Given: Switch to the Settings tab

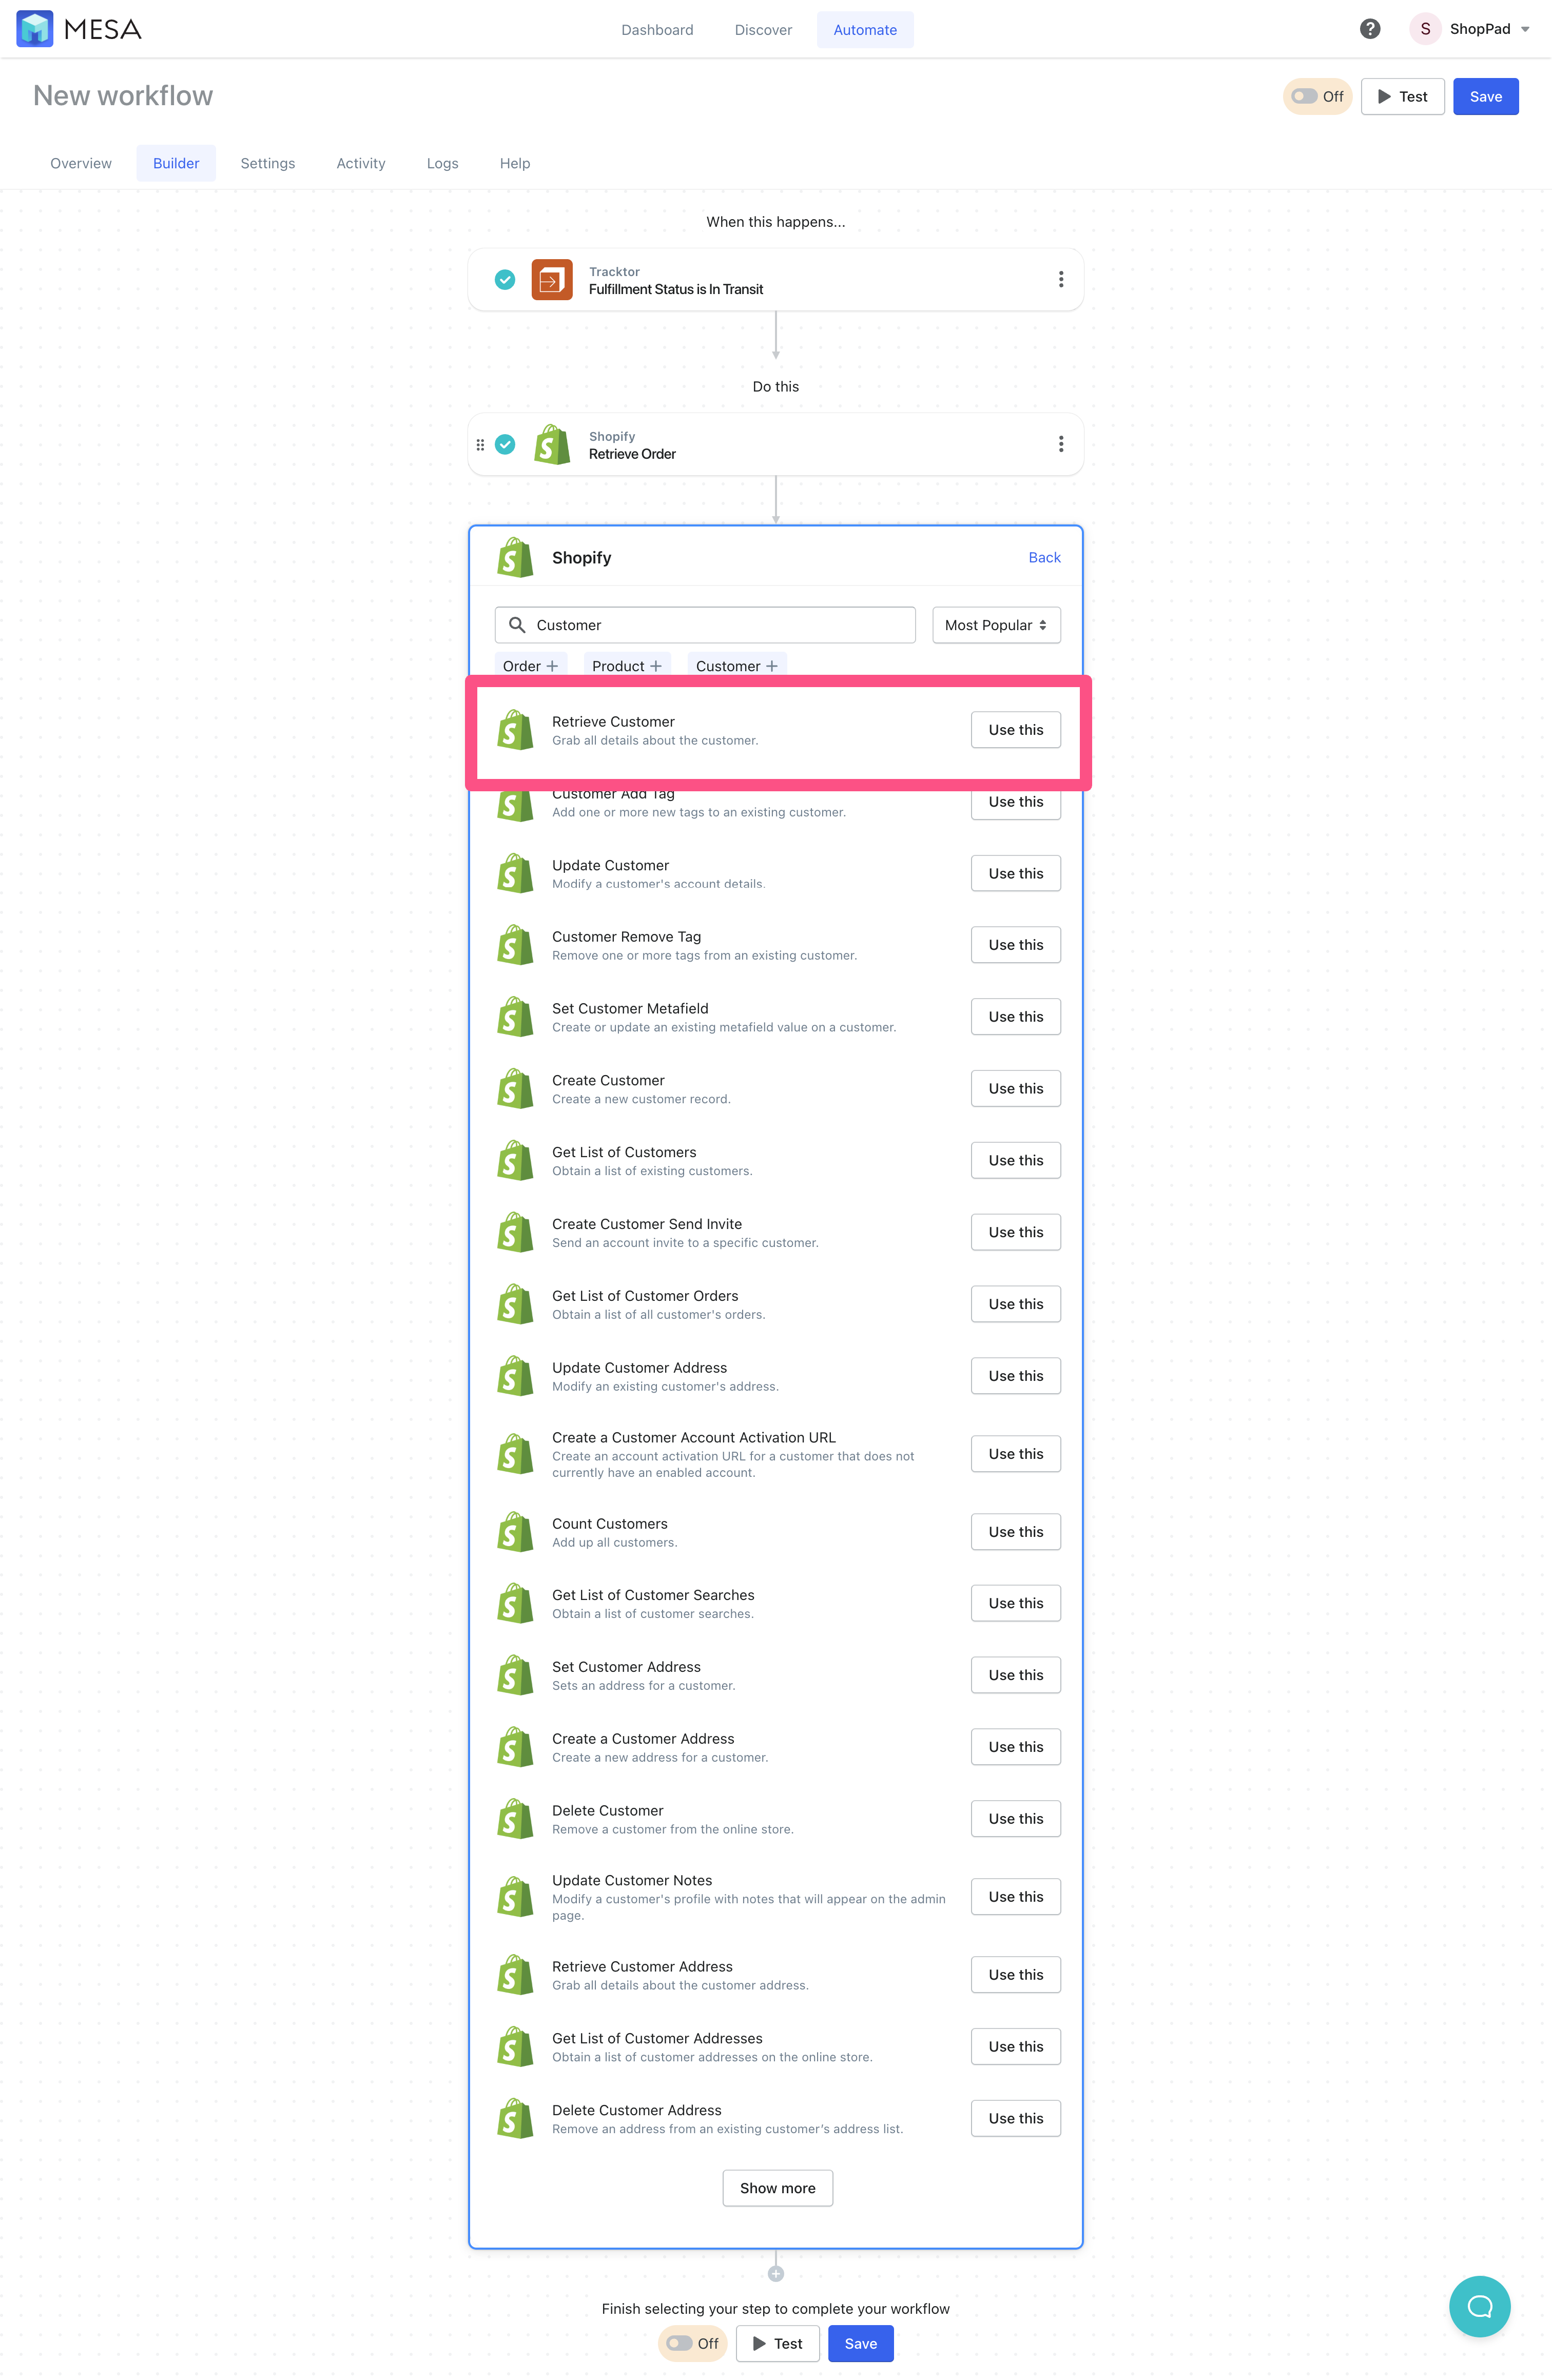Looking at the screenshot, I should point(268,163).
